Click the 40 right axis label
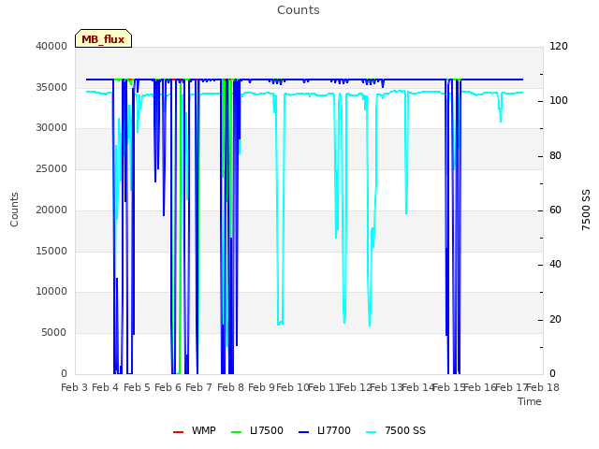 555,265
